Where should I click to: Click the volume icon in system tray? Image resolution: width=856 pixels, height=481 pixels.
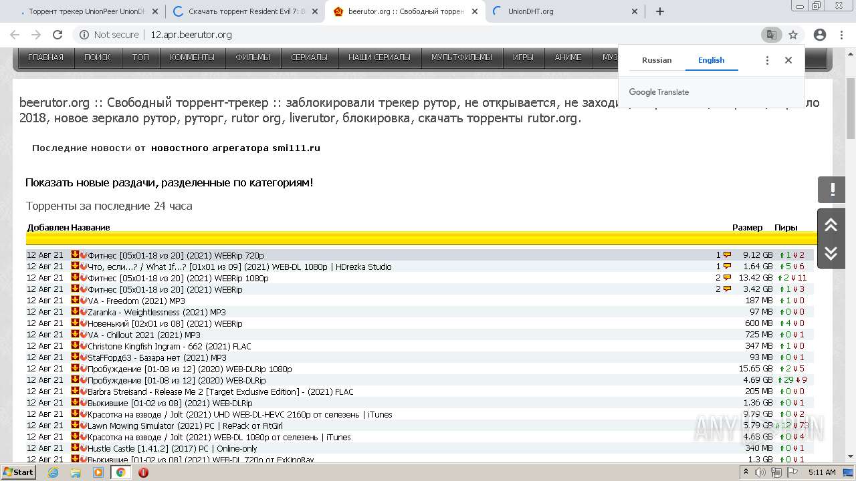760,472
